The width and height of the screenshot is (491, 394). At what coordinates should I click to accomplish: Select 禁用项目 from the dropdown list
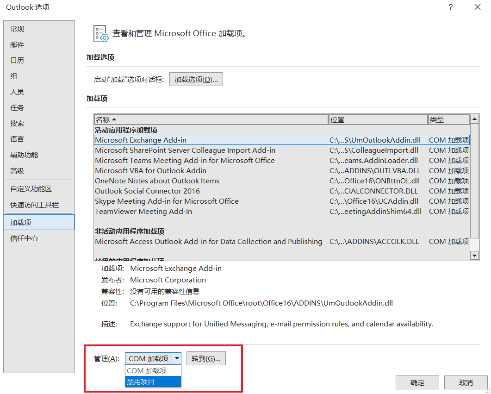pyautogui.click(x=153, y=381)
